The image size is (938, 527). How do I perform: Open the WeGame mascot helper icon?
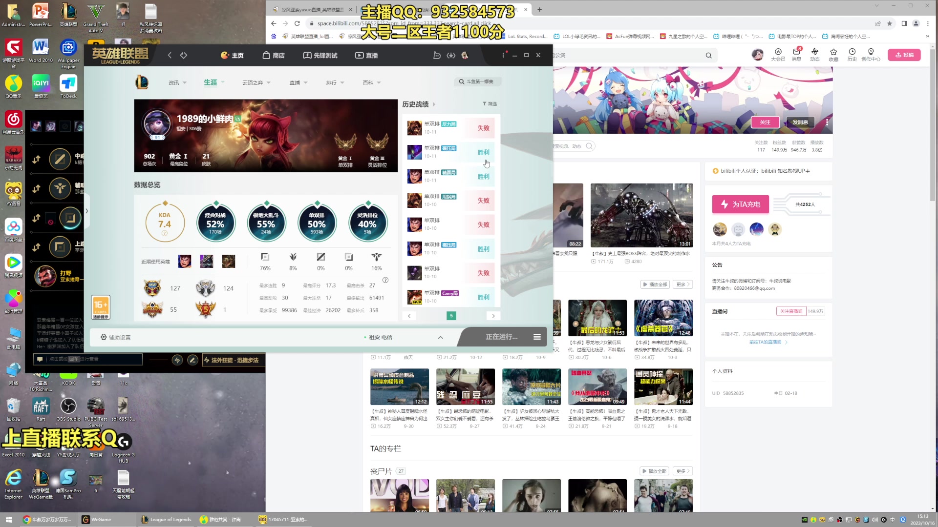click(x=437, y=55)
